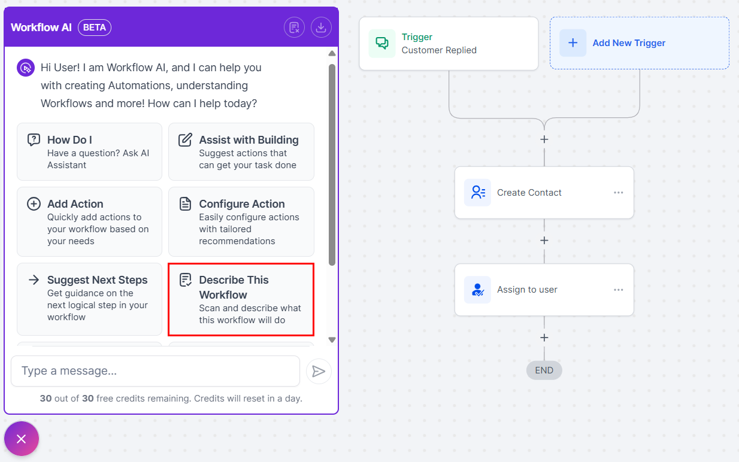Click the clear chat icon in header
Image resolution: width=739 pixels, height=462 pixels.
tap(294, 28)
